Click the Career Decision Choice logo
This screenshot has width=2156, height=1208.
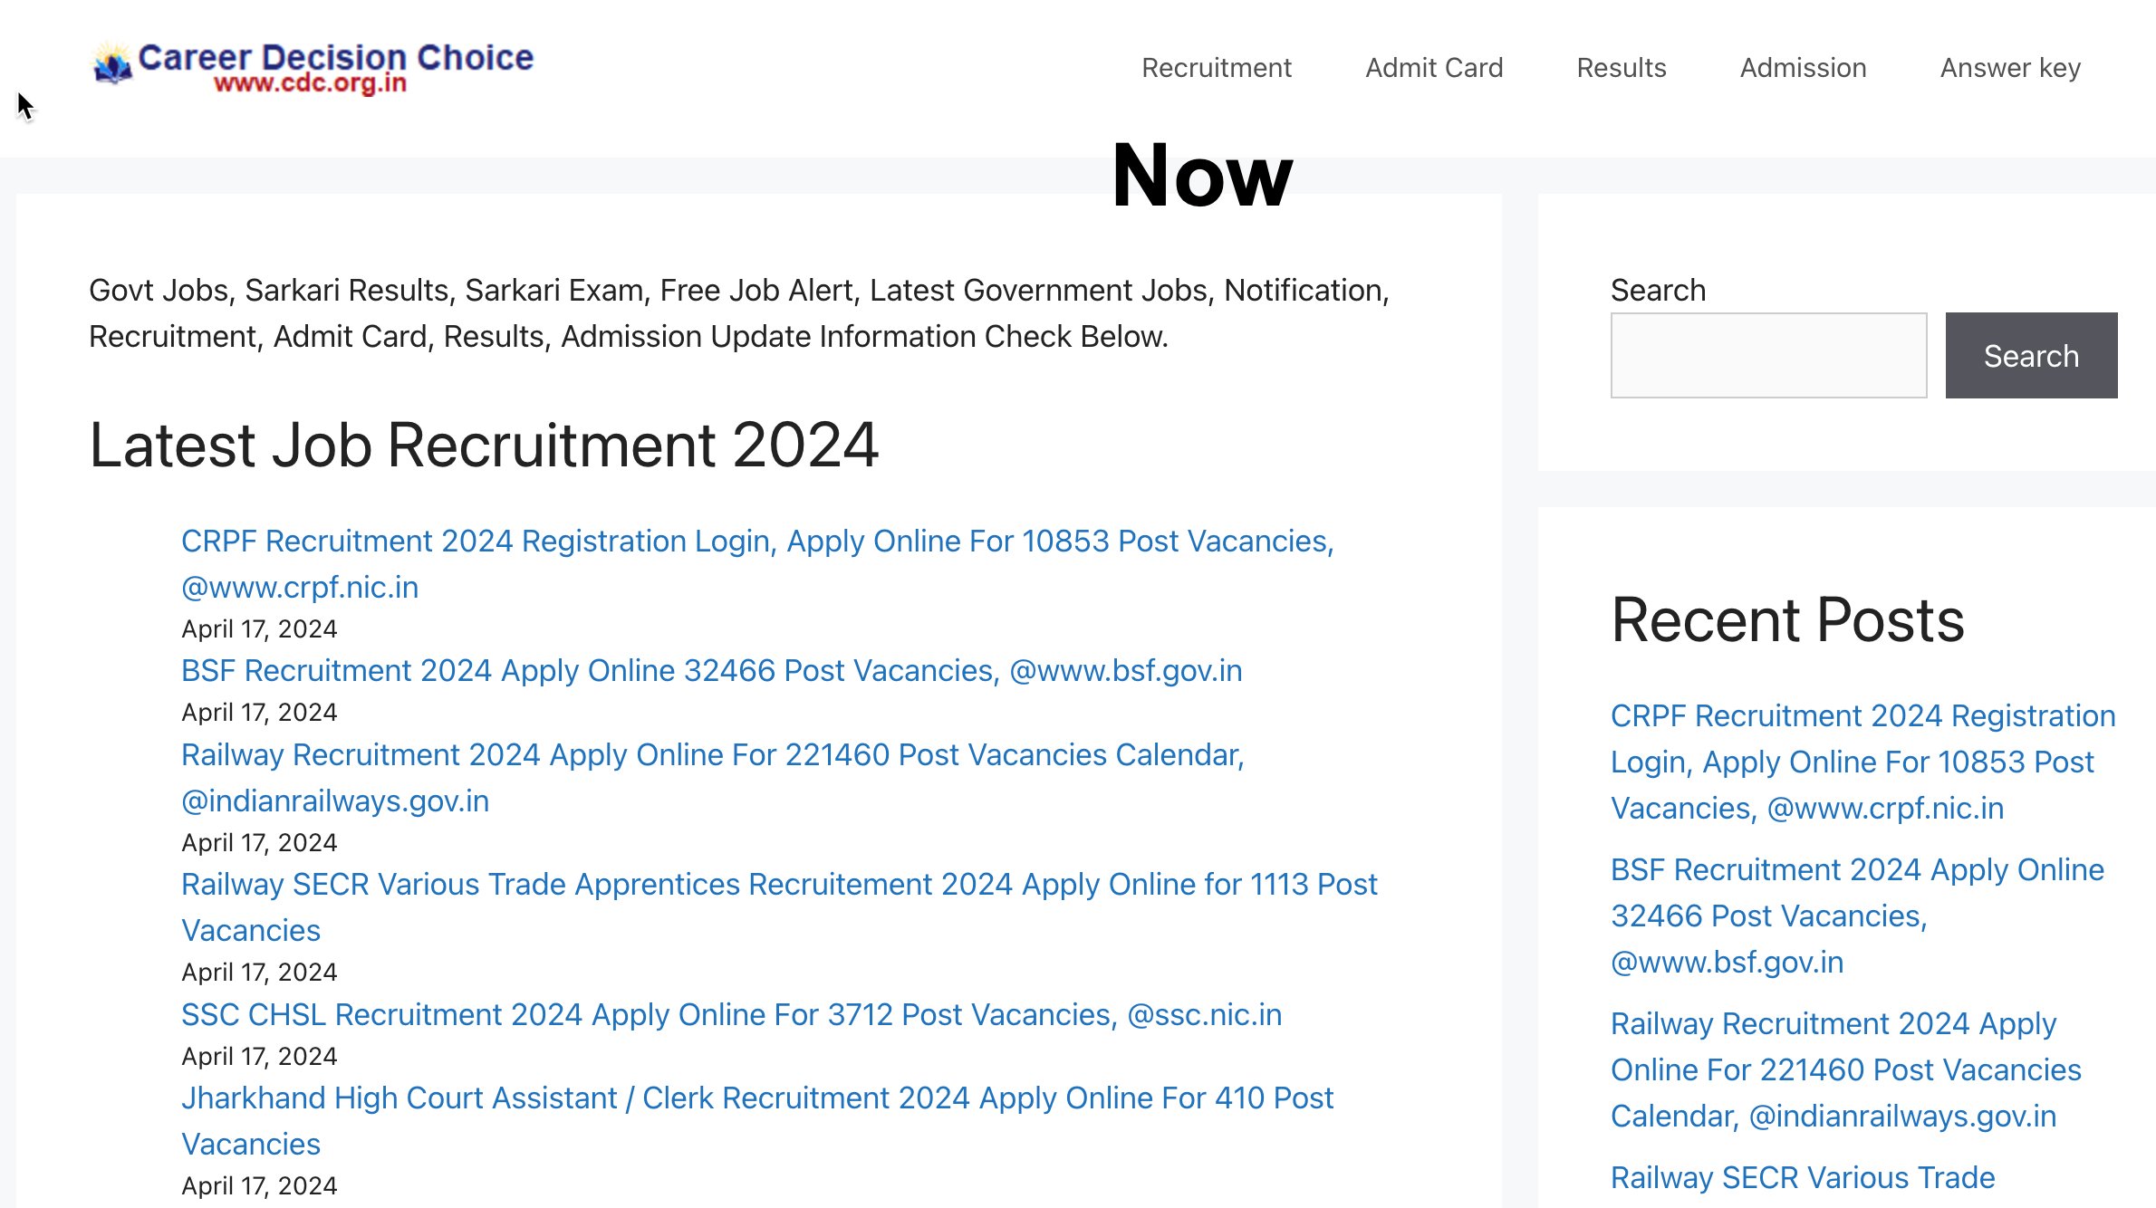[x=313, y=67]
